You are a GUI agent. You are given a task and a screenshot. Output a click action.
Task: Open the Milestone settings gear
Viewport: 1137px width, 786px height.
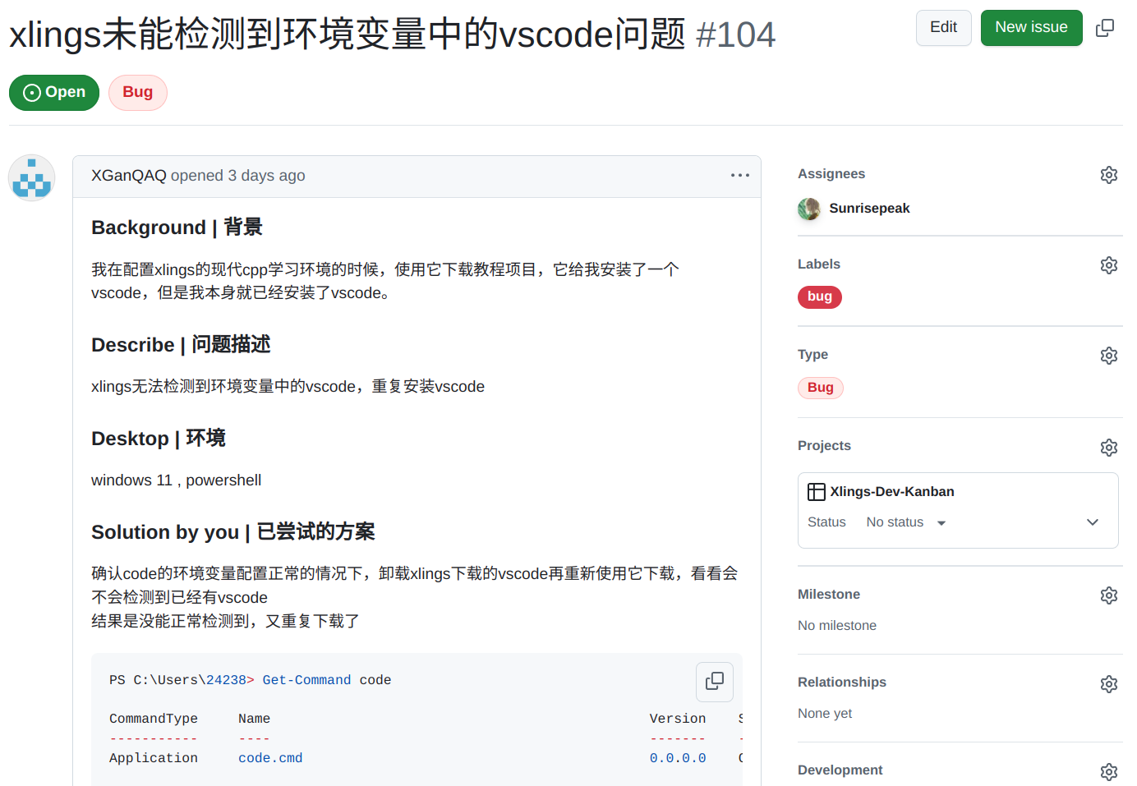click(1109, 595)
